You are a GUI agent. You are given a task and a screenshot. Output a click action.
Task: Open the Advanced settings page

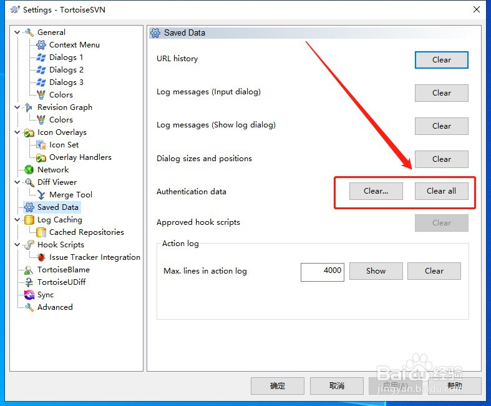(x=55, y=307)
